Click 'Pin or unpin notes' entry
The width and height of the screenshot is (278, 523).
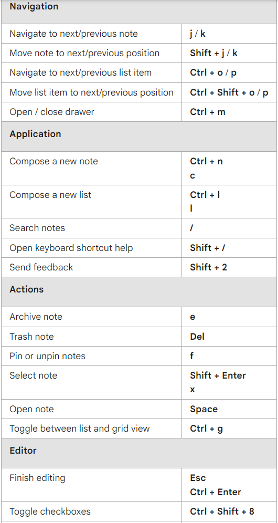[47, 356]
